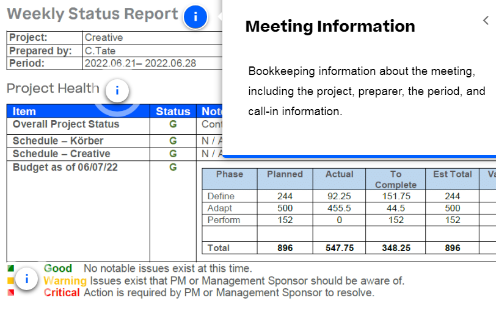Screen dimensions: 496x309
Task: Click the yellow Warning legend square
Action: [x=10, y=281]
